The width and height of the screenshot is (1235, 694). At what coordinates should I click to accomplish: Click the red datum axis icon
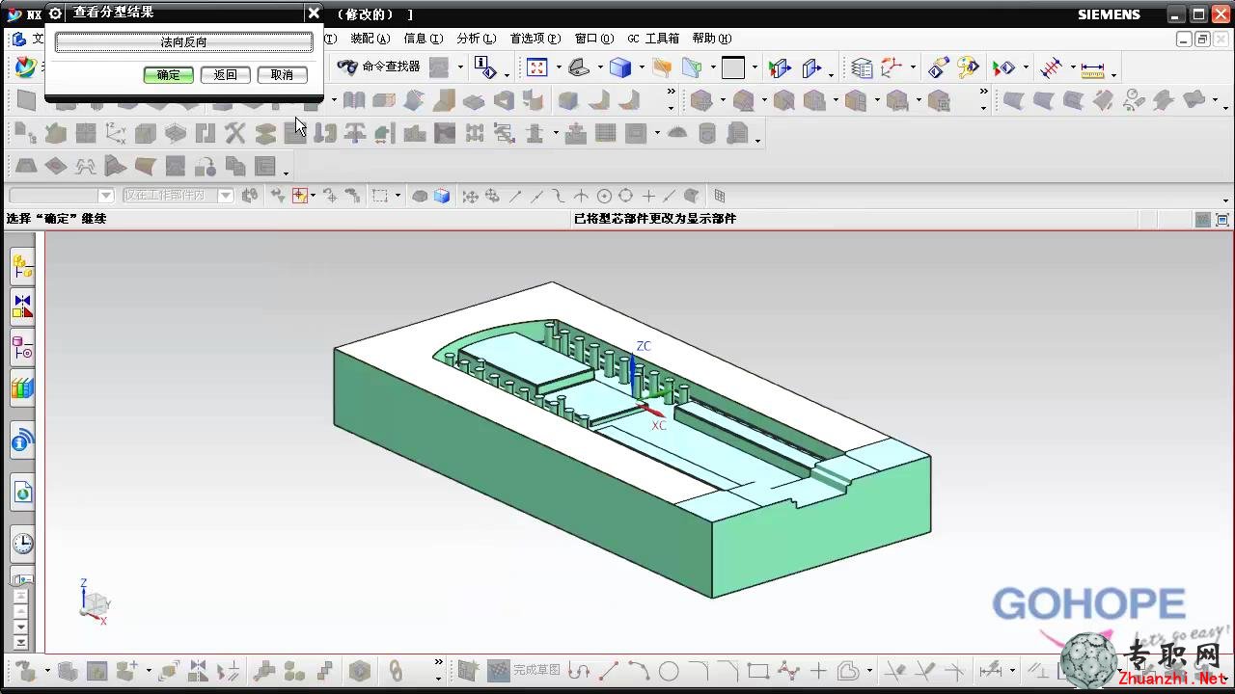click(x=1051, y=67)
